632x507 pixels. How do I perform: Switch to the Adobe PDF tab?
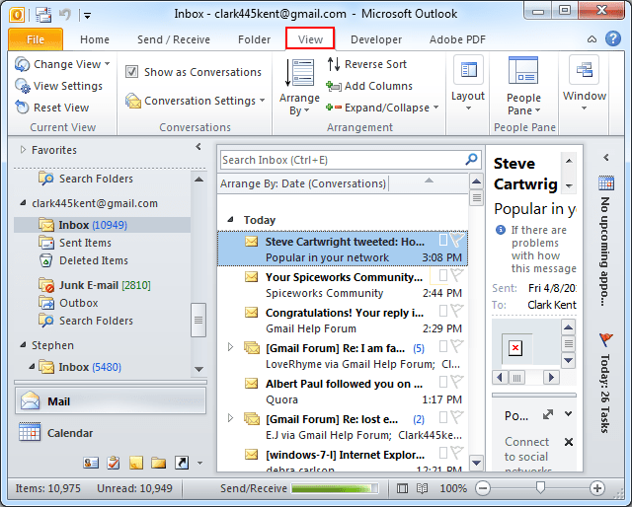[457, 39]
